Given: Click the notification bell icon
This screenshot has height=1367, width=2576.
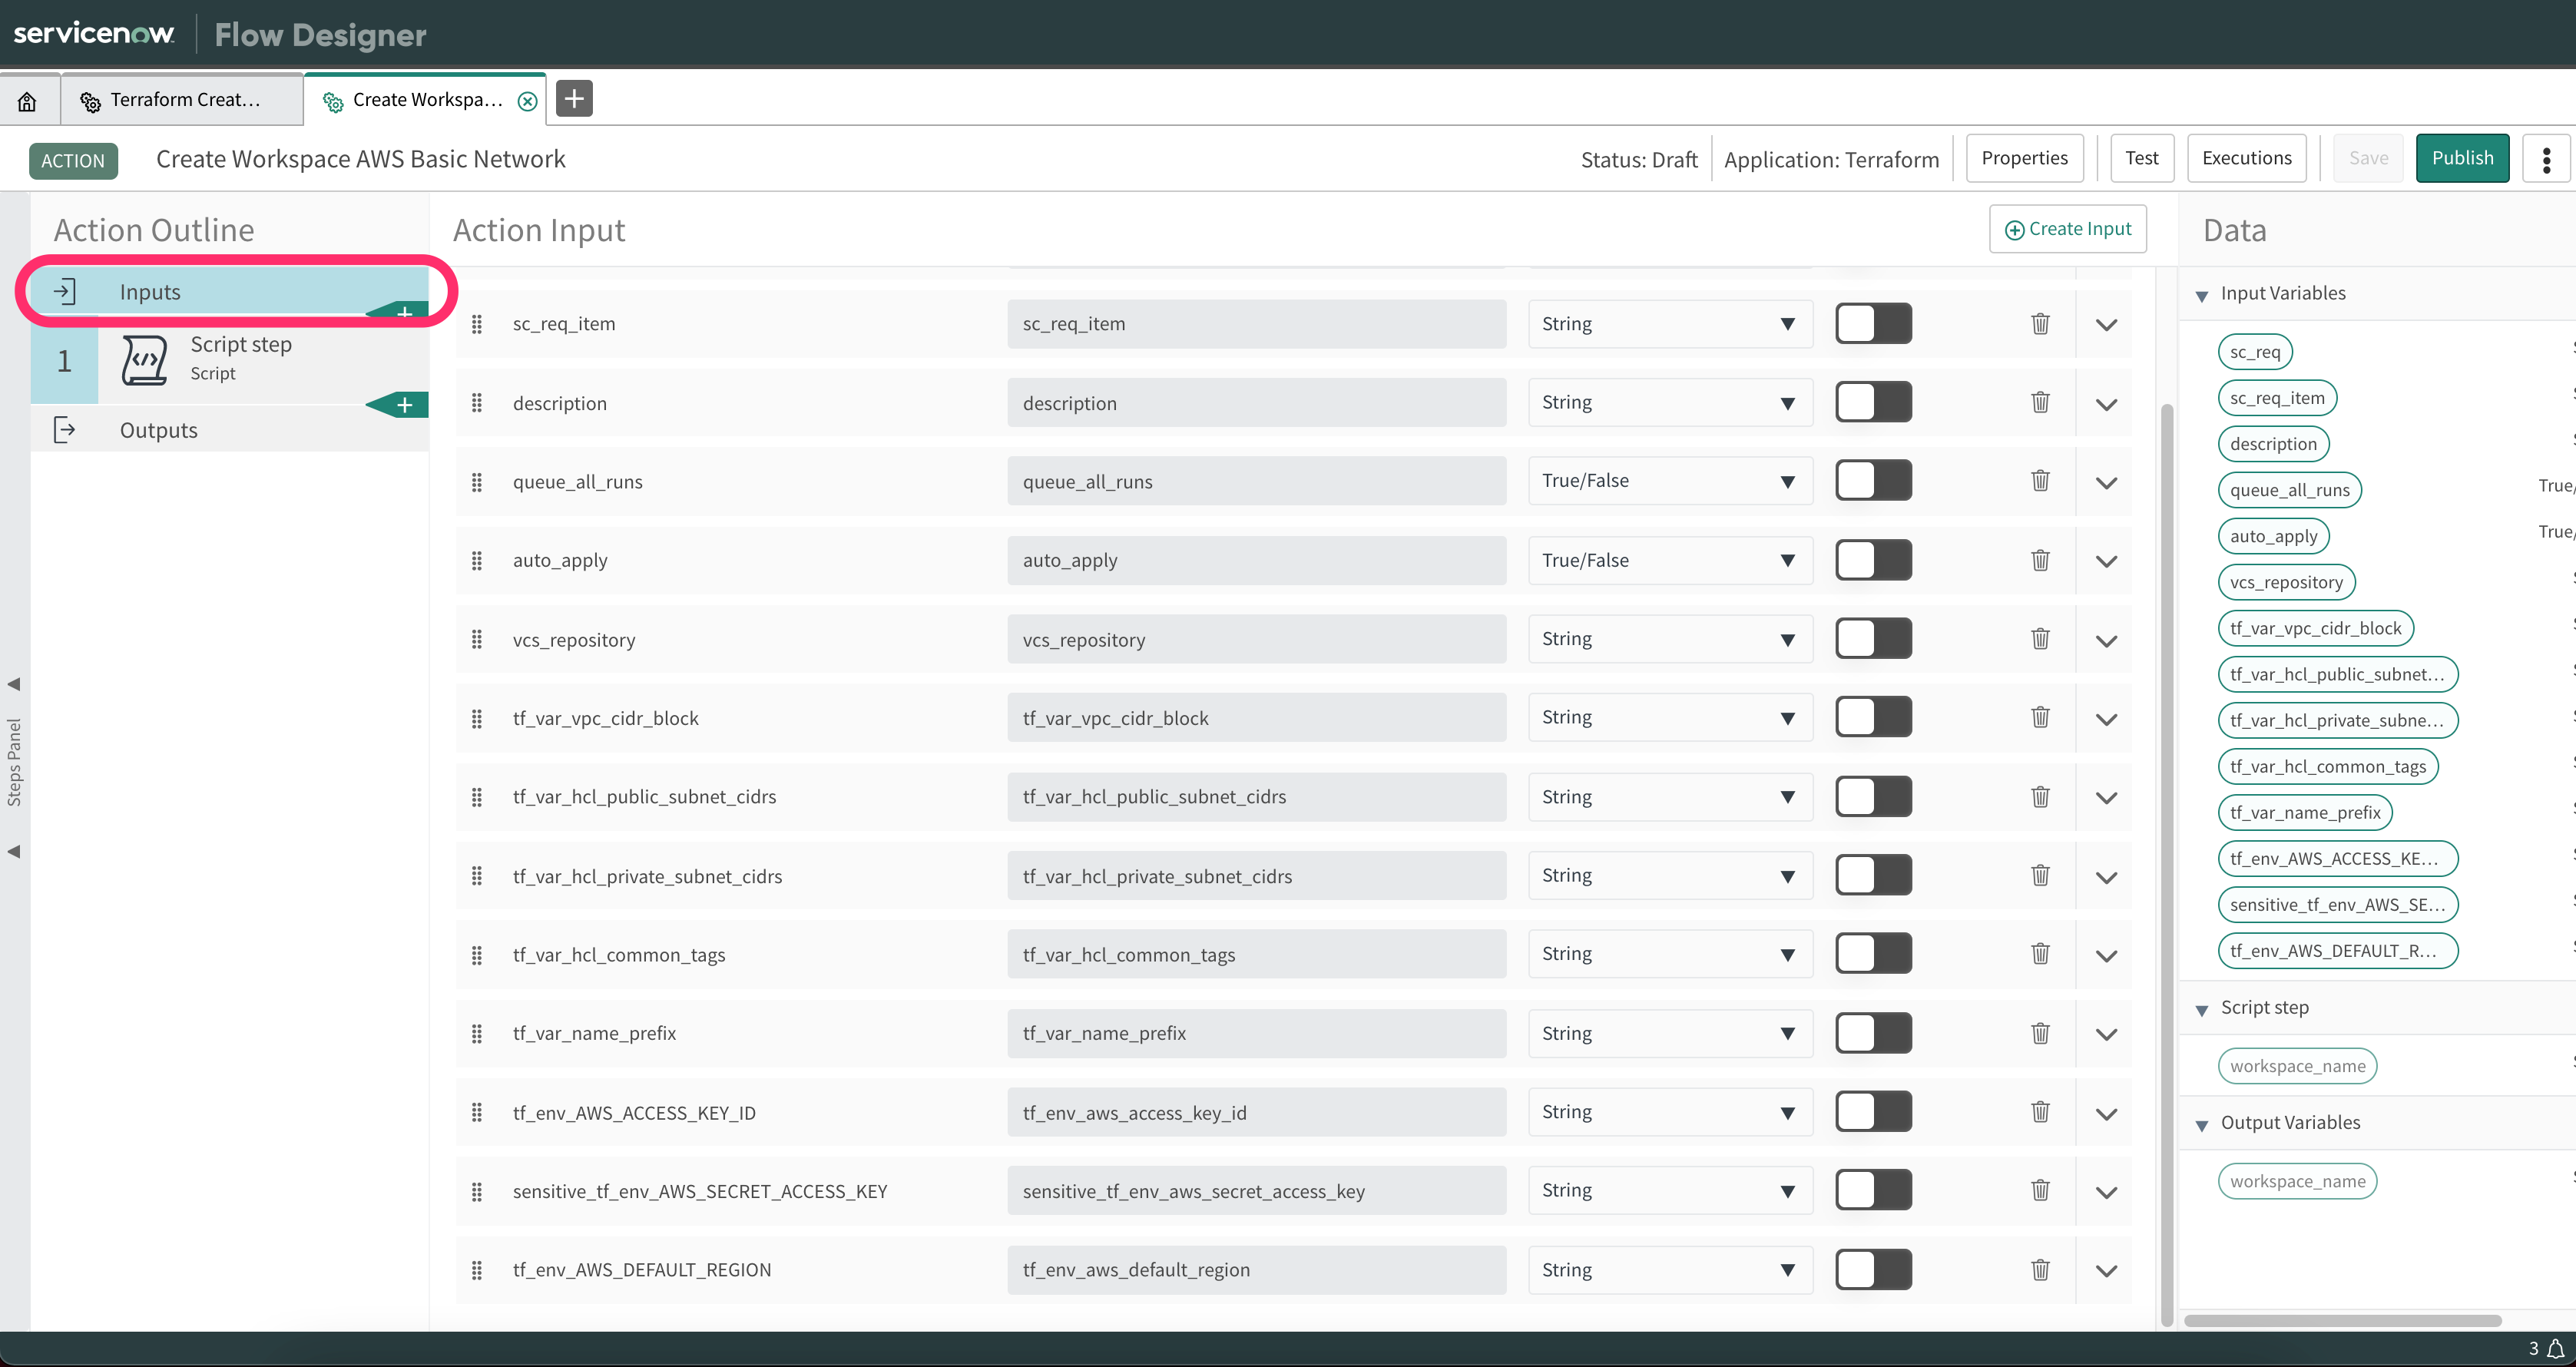Looking at the screenshot, I should pyautogui.click(x=2556, y=1348).
